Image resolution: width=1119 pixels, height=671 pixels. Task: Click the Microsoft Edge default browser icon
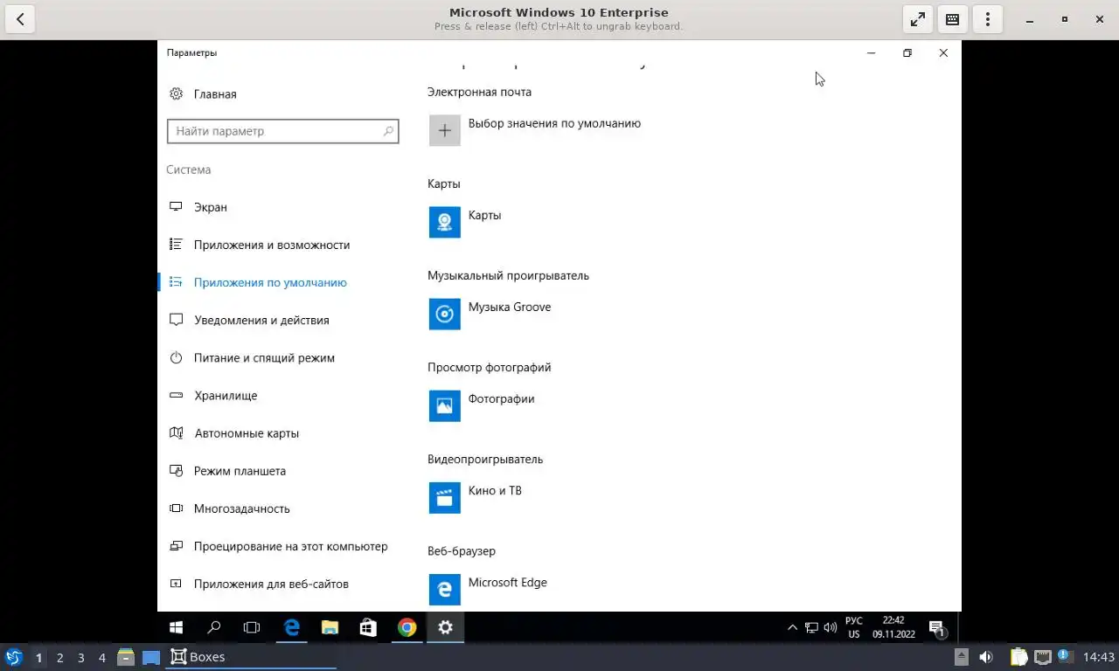[x=444, y=589]
